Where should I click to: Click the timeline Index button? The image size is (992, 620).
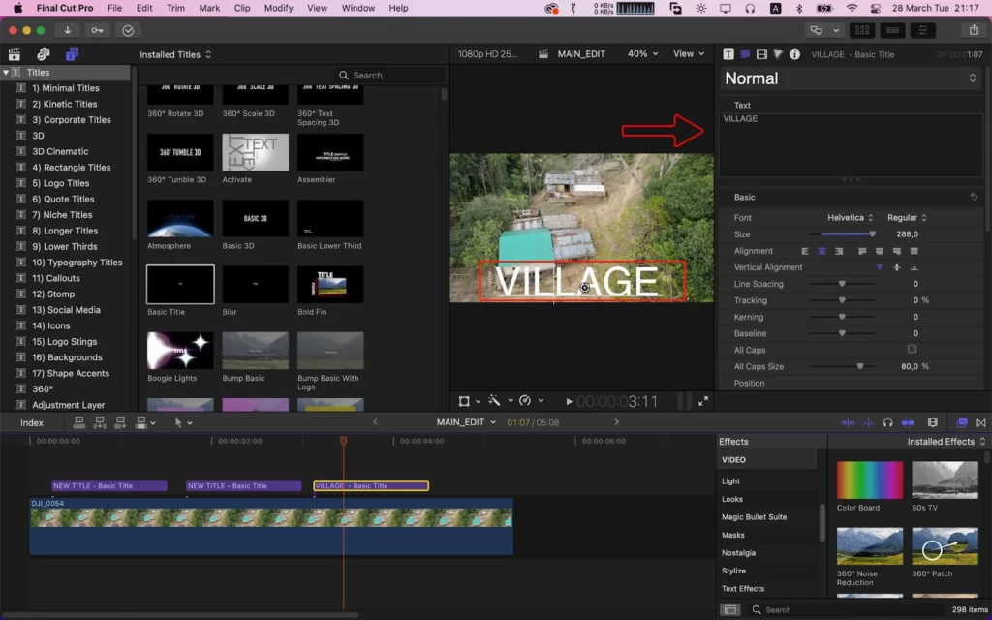(32, 422)
